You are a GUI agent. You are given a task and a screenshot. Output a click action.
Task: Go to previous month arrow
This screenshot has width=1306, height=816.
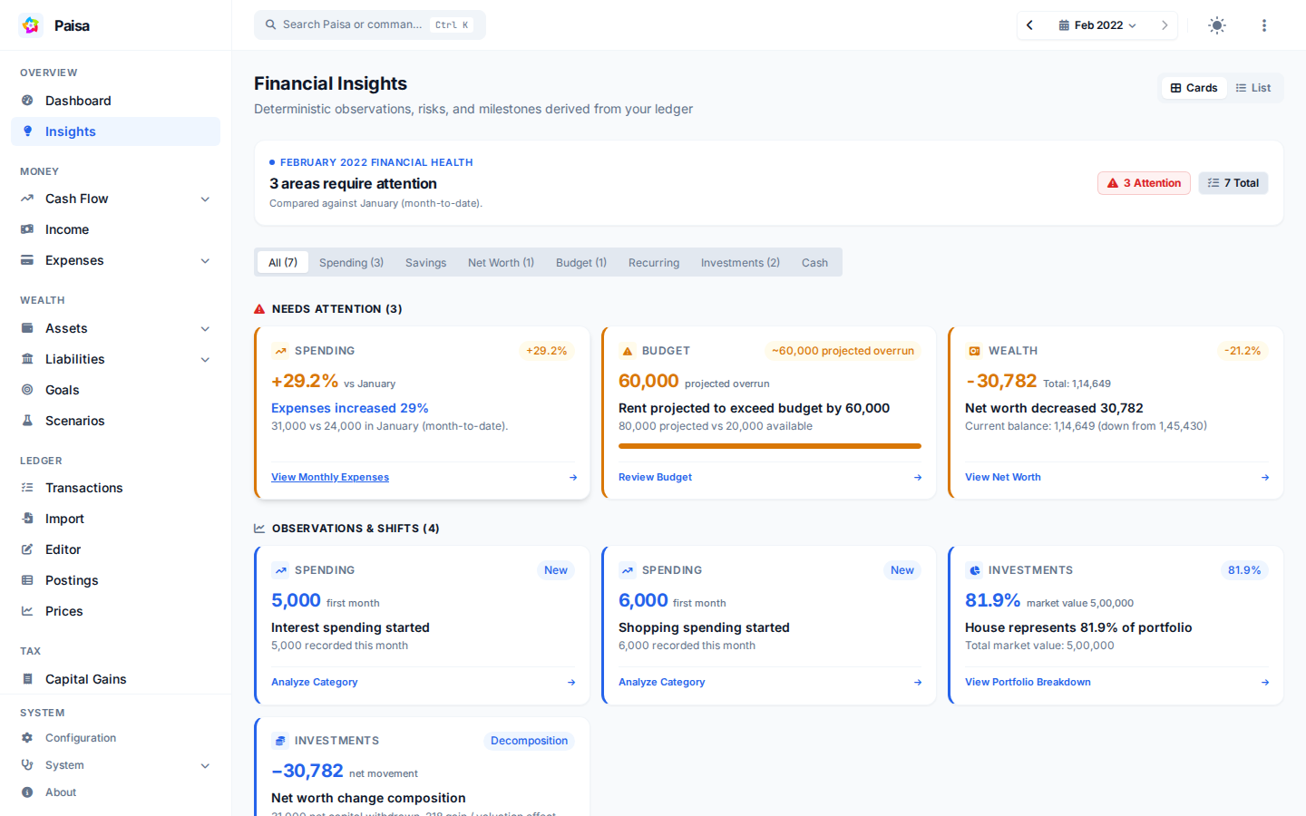(1029, 25)
